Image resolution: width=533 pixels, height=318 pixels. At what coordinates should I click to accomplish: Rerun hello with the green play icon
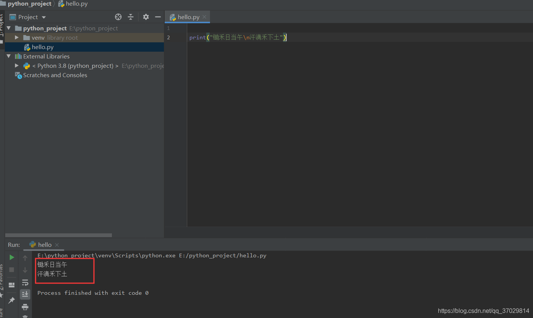12,257
